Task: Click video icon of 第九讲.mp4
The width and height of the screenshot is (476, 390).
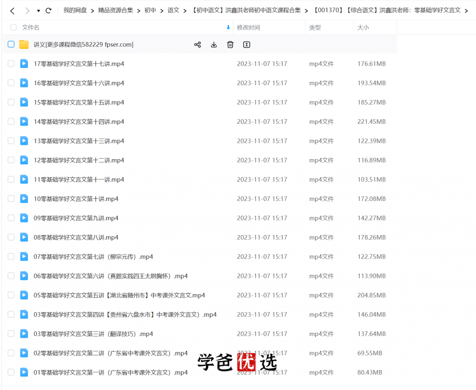Action: pos(24,218)
